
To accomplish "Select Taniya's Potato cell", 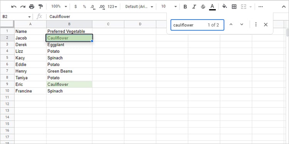I will pyautogui.click(x=69, y=78).
